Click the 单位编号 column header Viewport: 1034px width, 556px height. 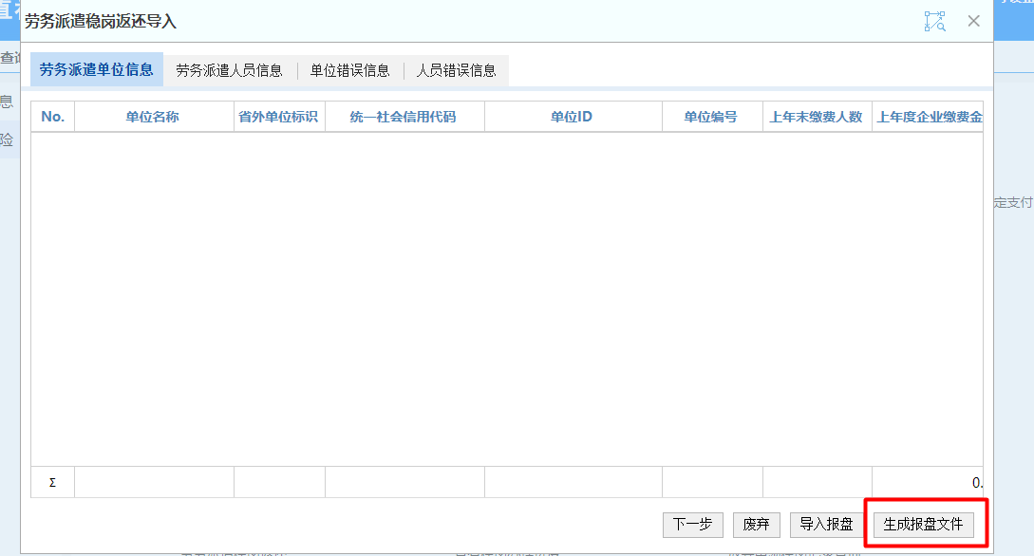tap(711, 117)
